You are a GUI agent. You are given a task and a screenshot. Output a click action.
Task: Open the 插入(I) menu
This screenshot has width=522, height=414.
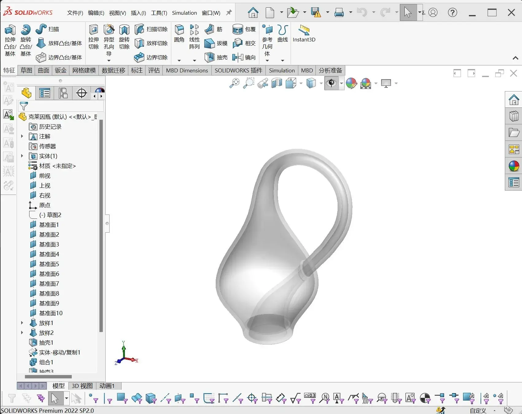(138, 13)
